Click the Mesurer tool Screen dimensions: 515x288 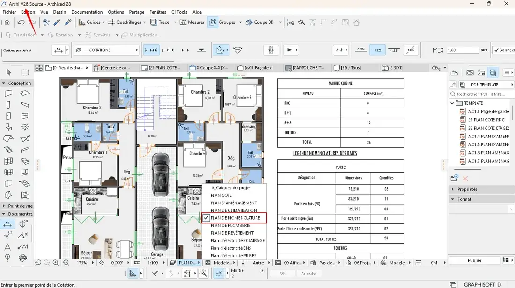[x=192, y=22]
